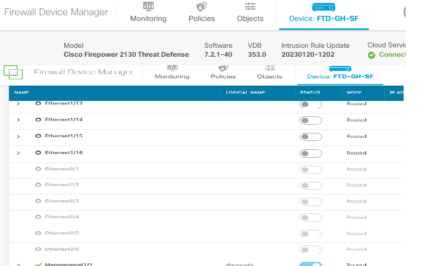Select the Ethernet1/14 interface name
This screenshot has height=266, width=431.
pos(64,119)
